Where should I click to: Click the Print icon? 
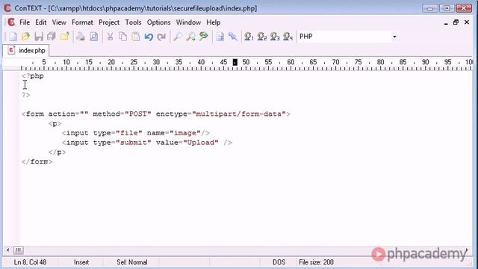[81, 37]
